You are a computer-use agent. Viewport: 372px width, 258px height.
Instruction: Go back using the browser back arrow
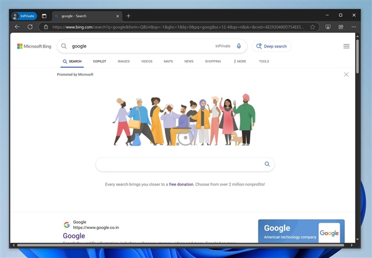pyautogui.click(x=17, y=27)
